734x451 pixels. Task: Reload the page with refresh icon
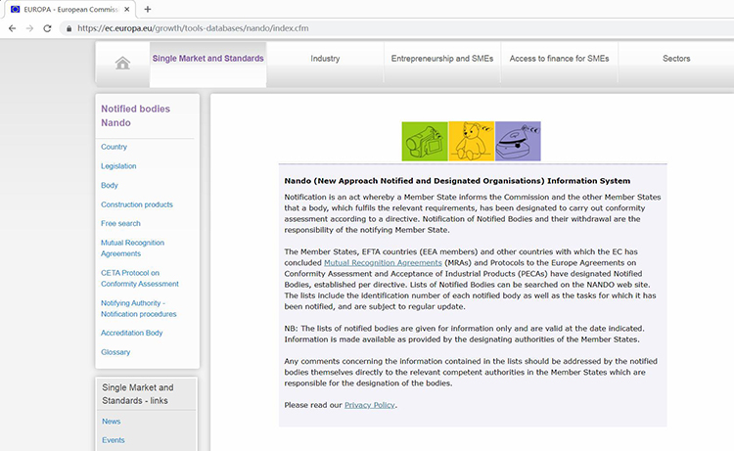coord(47,28)
